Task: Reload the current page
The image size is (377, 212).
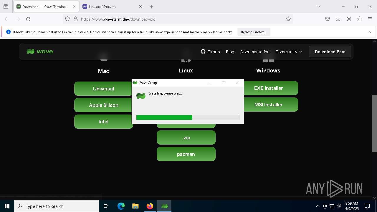Action: point(28,19)
